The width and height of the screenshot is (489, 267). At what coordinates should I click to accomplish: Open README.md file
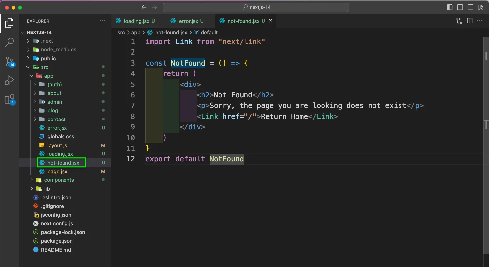(65, 250)
